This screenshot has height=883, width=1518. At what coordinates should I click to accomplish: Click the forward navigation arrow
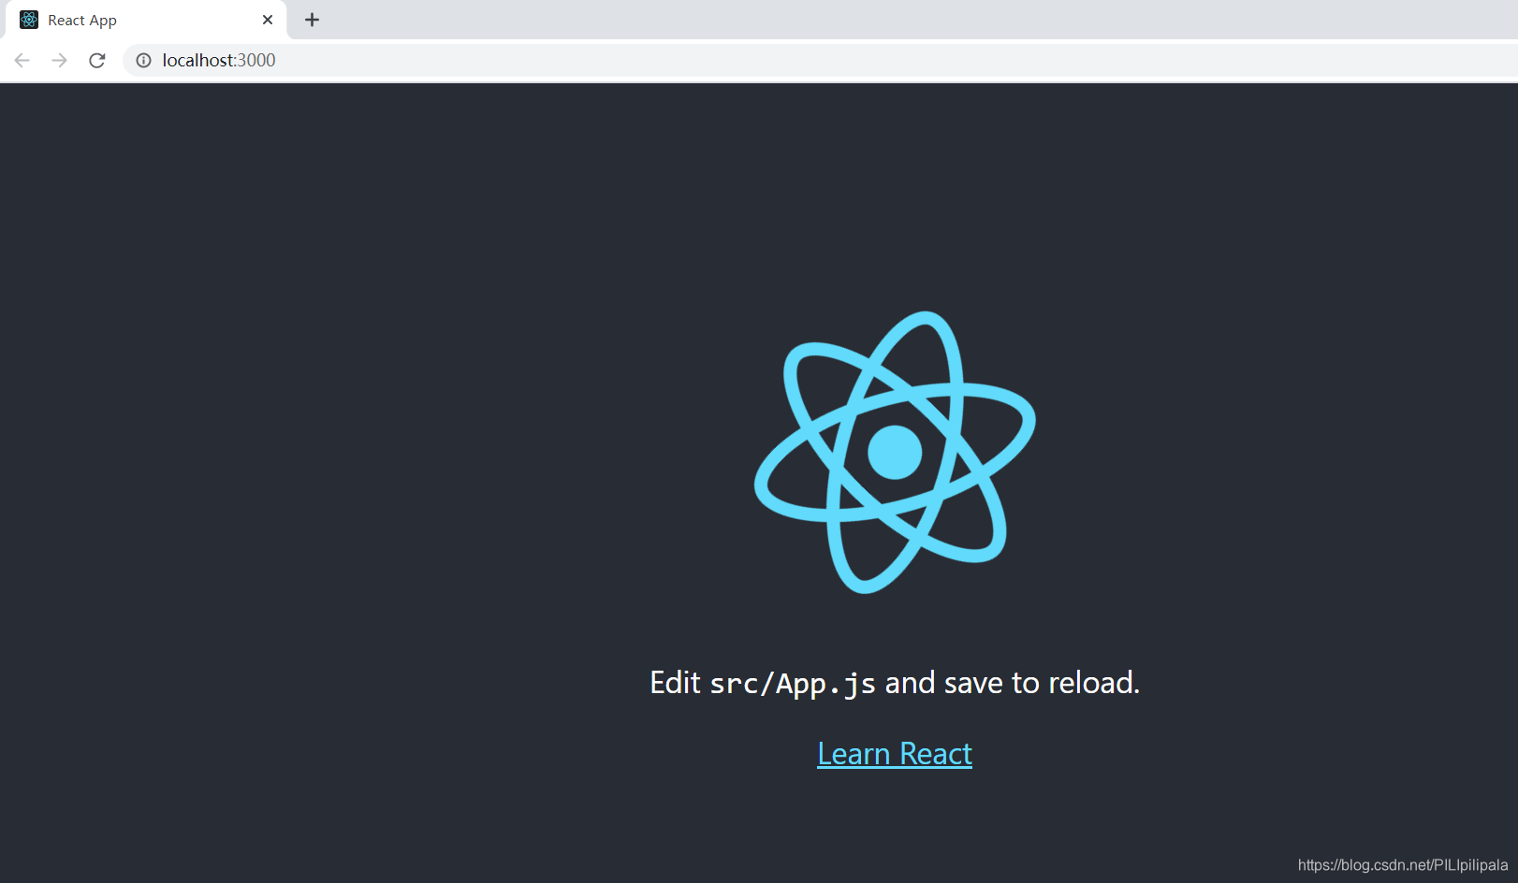coord(59,60)
